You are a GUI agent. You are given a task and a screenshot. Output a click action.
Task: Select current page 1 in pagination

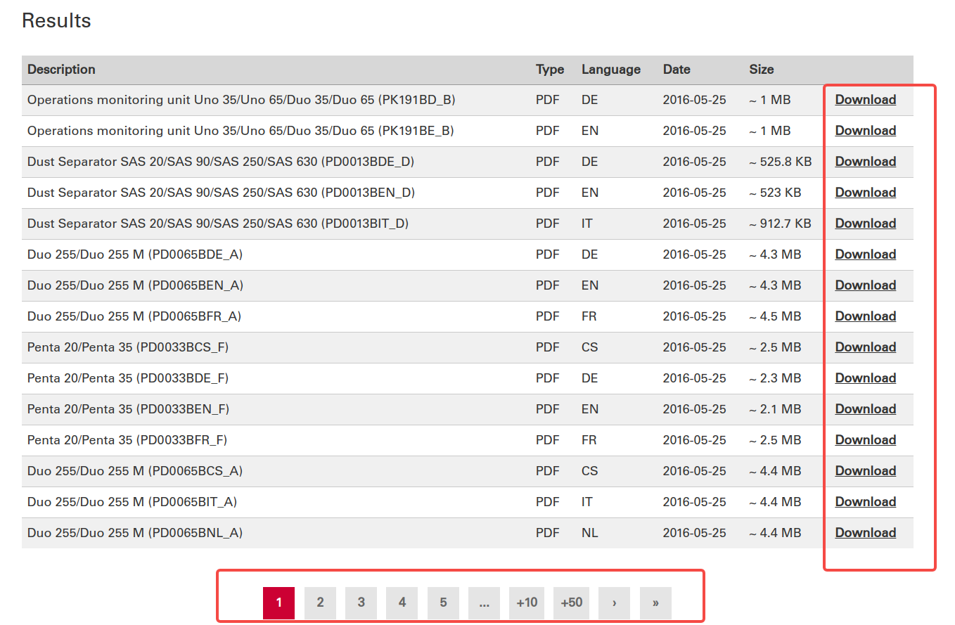point(278,603)
